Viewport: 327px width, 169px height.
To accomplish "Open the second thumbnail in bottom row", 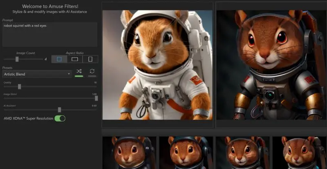I will pyautogui.click(x=186, y=152).
